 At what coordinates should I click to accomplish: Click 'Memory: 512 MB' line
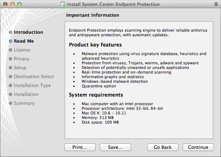[98, 118]
